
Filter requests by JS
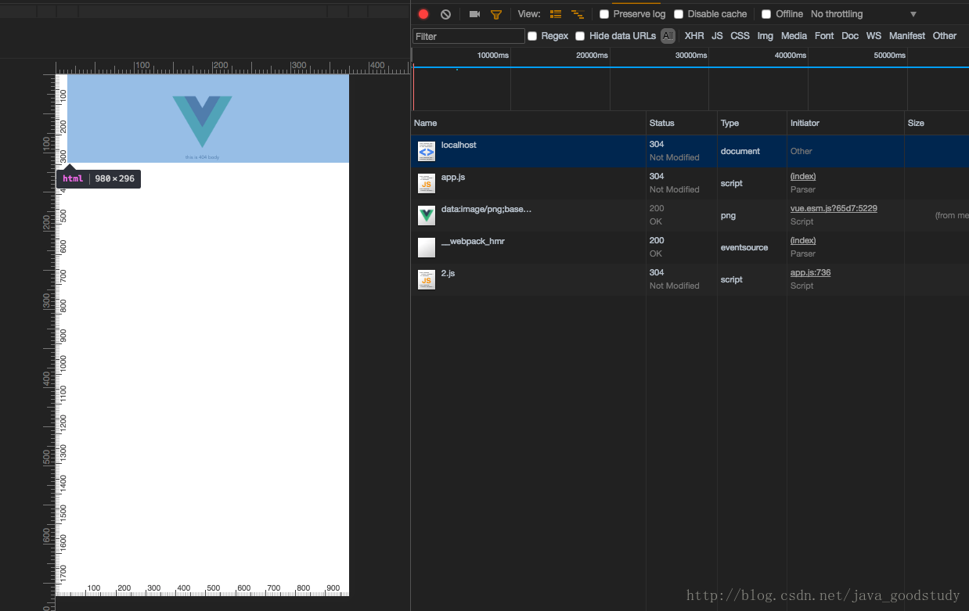[x=717, y=36]
